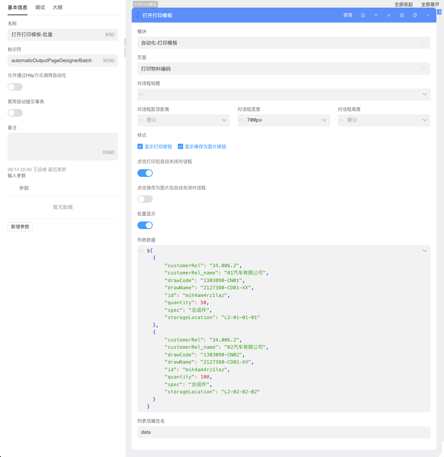This screenshot has height=457, width=444.
Task: Click the user icon at the top-right edge
Action: point(440,12)
